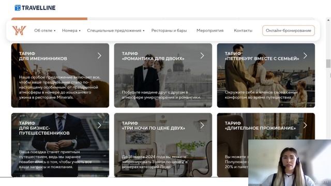Screen dimensions: 331x186
Task: Open Три ночи по цене двух title
Action: tap(154, 126)
